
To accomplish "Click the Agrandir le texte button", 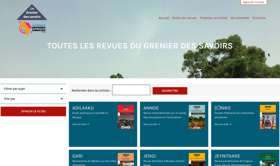I will (254, 2).
